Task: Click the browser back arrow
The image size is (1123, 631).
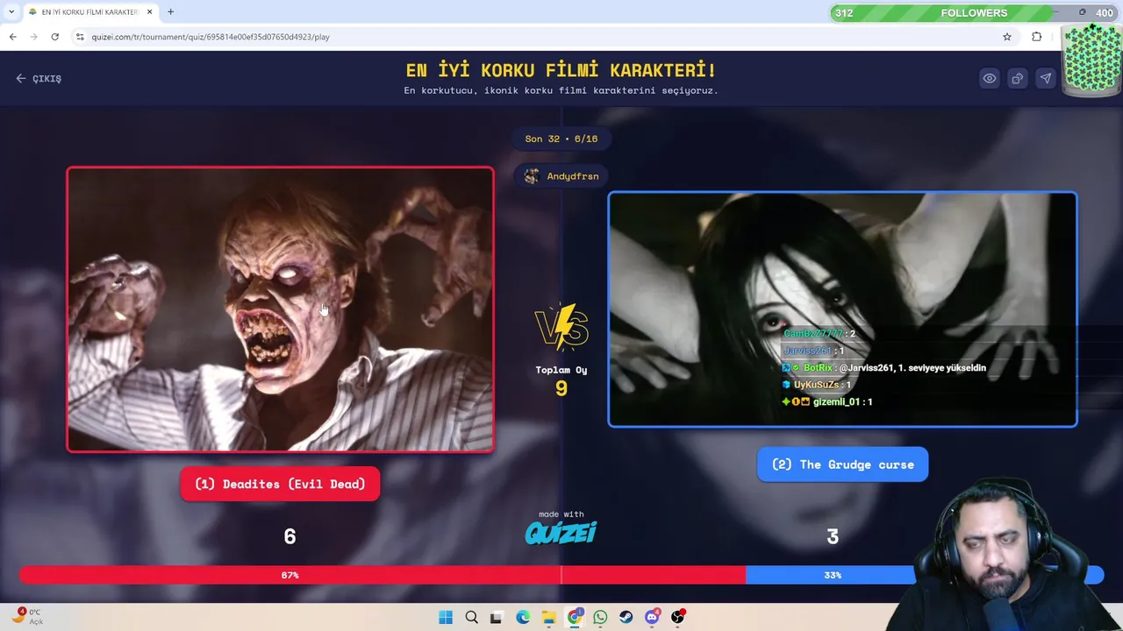Action: pos(12,37)
